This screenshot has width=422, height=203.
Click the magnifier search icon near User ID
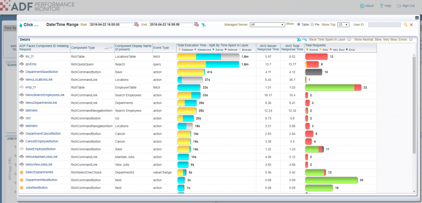click(x=406, y=25)
